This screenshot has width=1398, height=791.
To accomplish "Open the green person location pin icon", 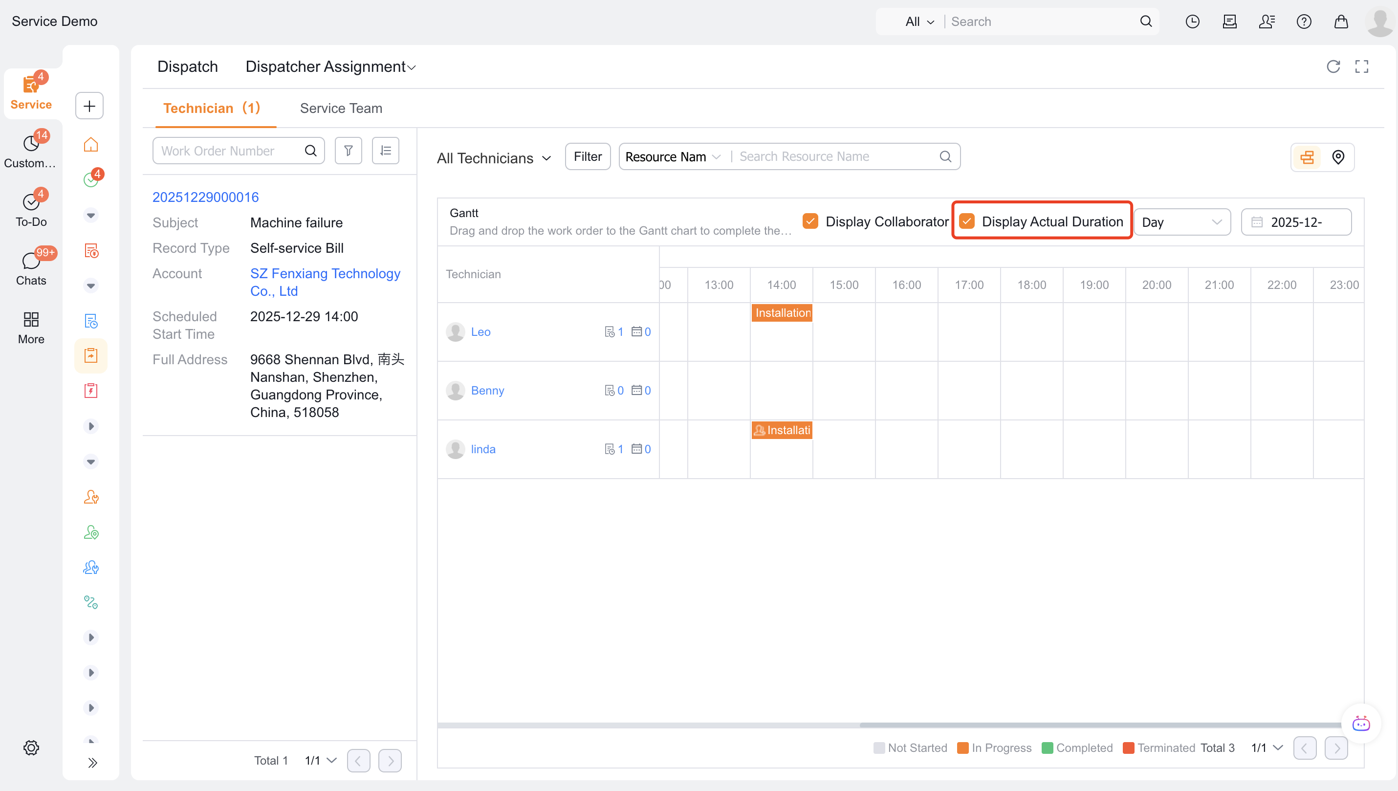I will pyautogui.click(x=91, y=532).
